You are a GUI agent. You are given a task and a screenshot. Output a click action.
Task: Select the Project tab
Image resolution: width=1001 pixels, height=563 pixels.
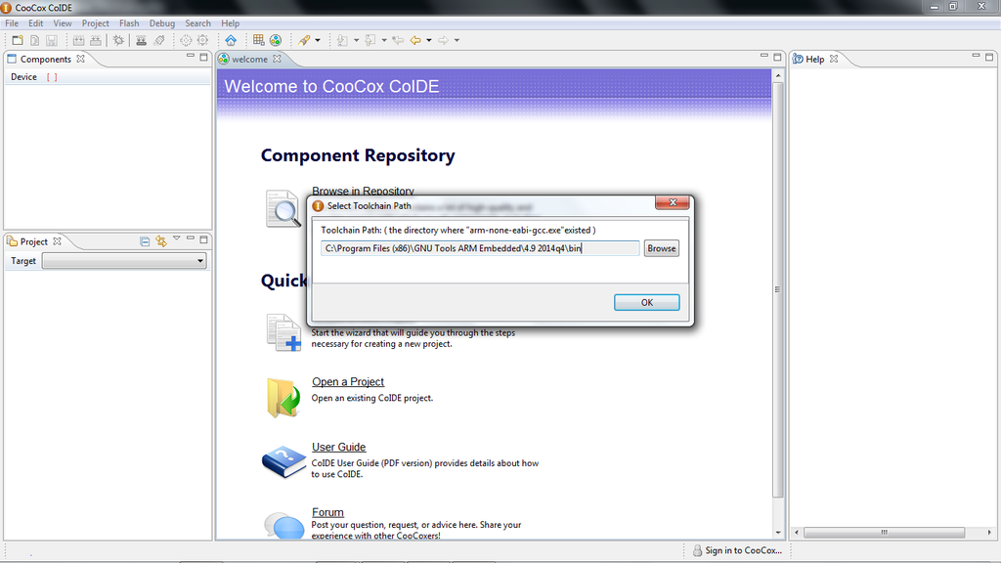tap(33, 241)
